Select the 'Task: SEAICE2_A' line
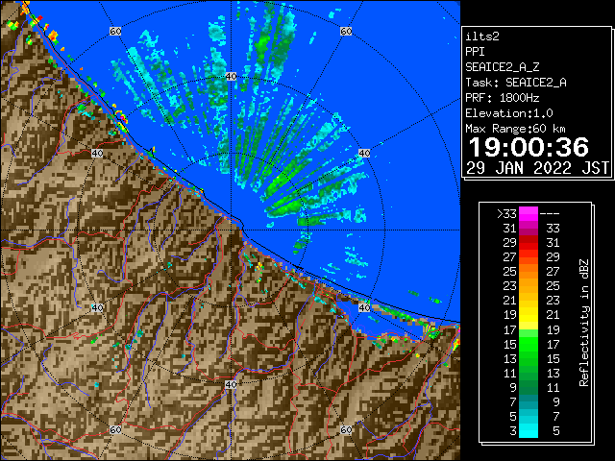The width and height of the screenshot is (615, 461). point(516,83)
